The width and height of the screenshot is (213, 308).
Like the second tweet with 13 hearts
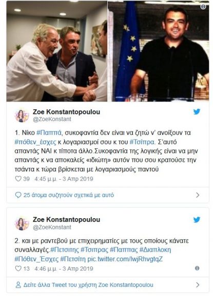click(x=18, y=268)
